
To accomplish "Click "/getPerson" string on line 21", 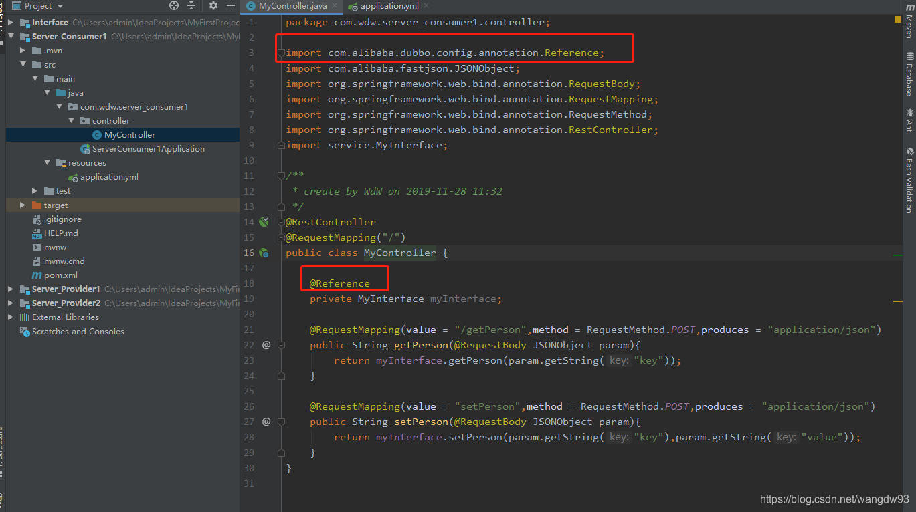I will pyautogui.click(x=492, y=330).
